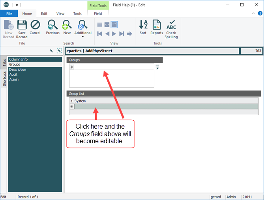Screen dimensions: 264x200
Task: Select Column Info in the tab list
Action: click(18, 59)
